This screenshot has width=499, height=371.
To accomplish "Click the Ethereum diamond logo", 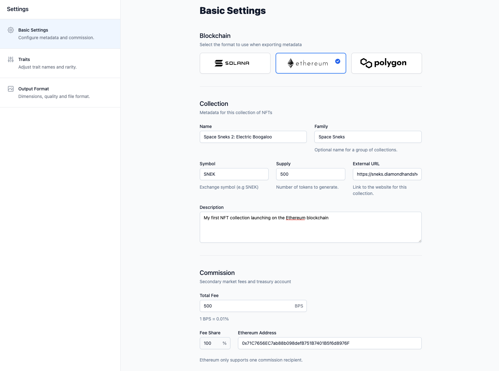I will tap(290, 63).
